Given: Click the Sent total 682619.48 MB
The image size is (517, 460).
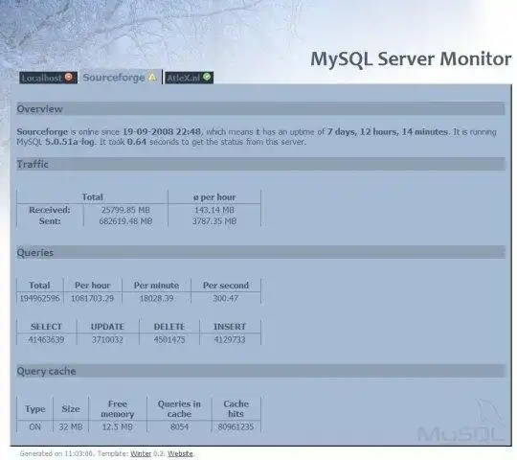Looking at the screenshot, I should point(125,221).
